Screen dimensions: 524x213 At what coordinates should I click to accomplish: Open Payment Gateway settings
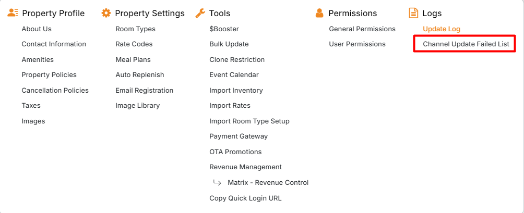point(239,136)
